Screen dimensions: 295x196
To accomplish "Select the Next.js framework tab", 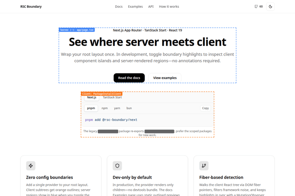I will 92,98.
